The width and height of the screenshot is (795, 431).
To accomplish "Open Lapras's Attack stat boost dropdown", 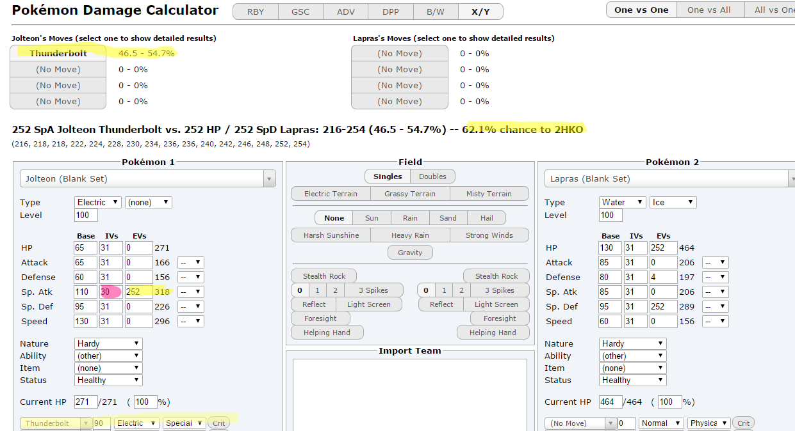I will [x=716, y=262].
